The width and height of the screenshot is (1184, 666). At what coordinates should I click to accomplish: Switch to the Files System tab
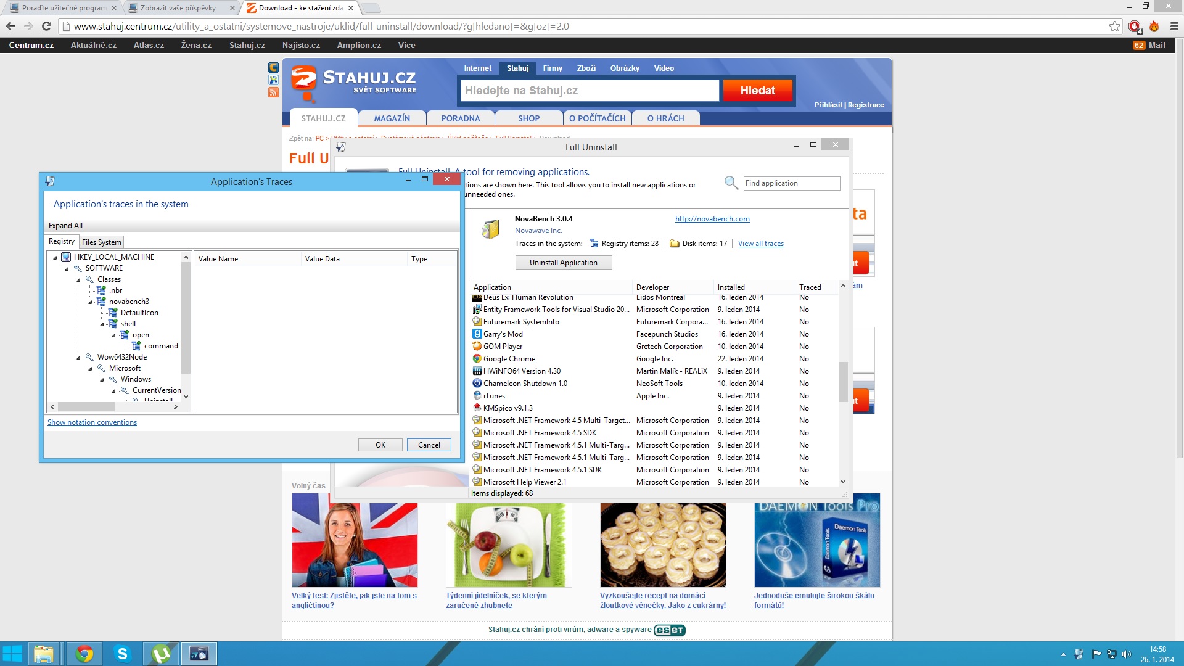[x=101, y=242]
